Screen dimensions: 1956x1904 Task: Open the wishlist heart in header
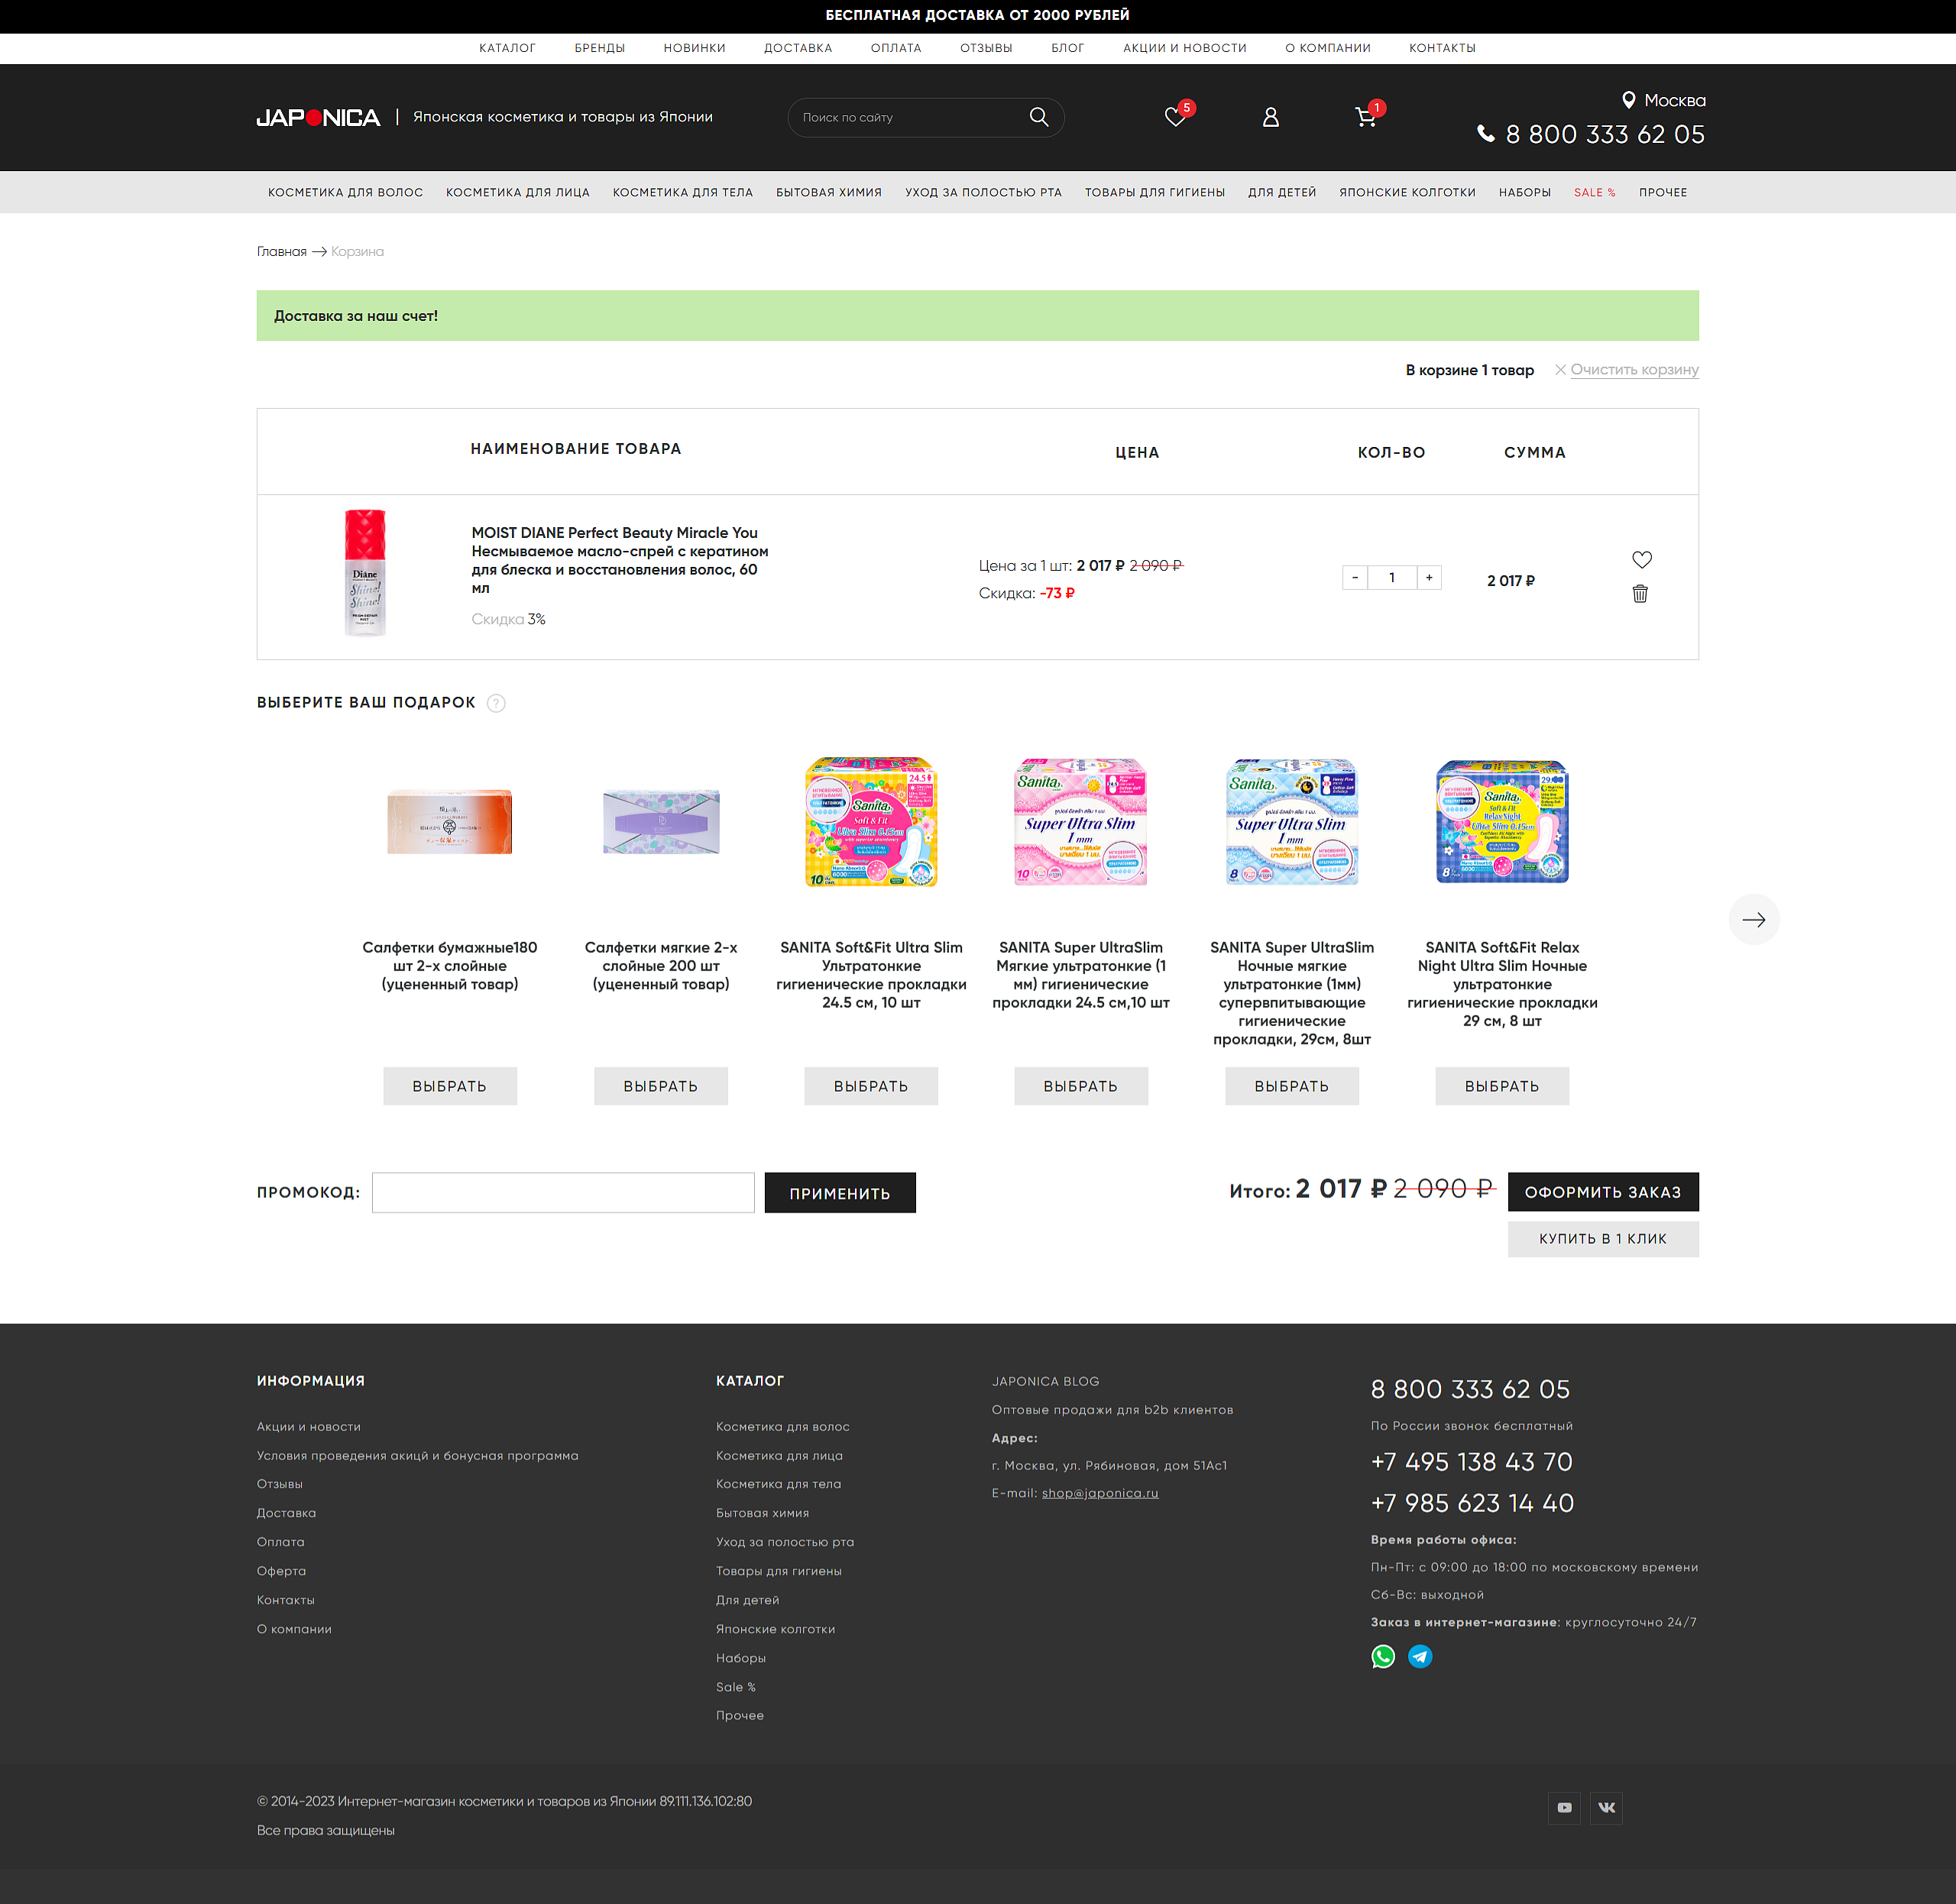pos(1175,117)
